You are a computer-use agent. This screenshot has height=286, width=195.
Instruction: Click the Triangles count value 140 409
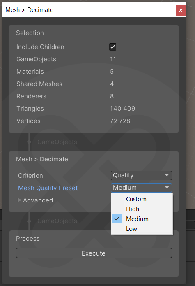[x=122, y=109]
